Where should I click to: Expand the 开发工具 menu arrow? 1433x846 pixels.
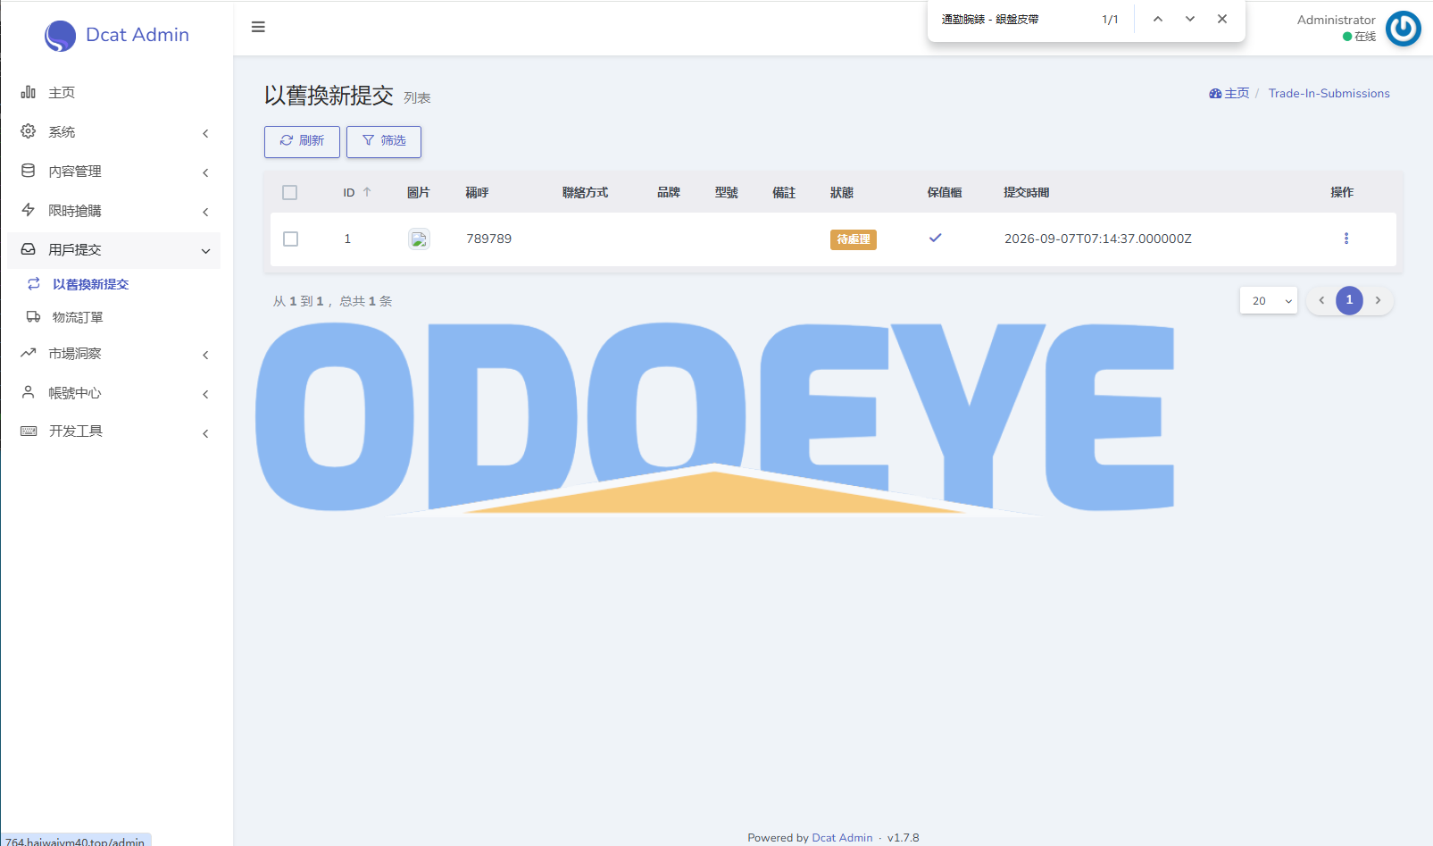205,433
